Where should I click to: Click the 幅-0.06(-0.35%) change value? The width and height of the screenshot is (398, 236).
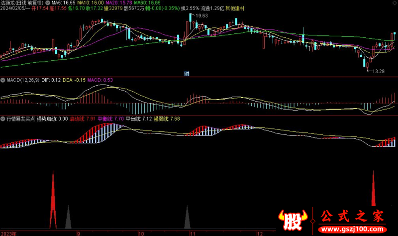click(163, 8)
